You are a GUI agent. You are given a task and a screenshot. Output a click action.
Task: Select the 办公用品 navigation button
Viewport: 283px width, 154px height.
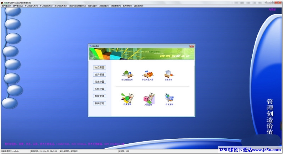coord(99,67)
